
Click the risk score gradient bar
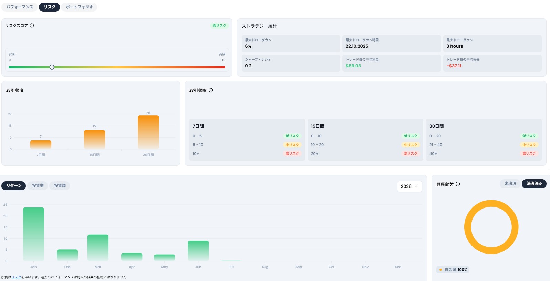[x=117, y=67]
